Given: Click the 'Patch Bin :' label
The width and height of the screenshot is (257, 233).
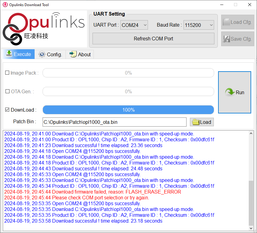Looking at the screenshot, I should tap(25, 122).
